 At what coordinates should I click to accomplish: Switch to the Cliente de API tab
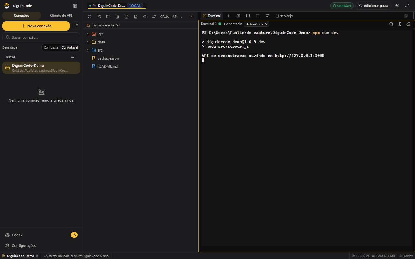[x=61, y=16]
